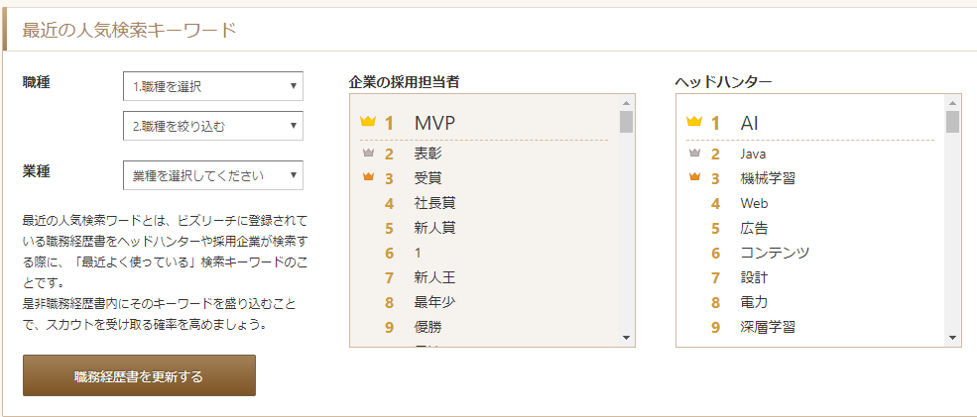Select the 受賞 keyword

[428, 178]
